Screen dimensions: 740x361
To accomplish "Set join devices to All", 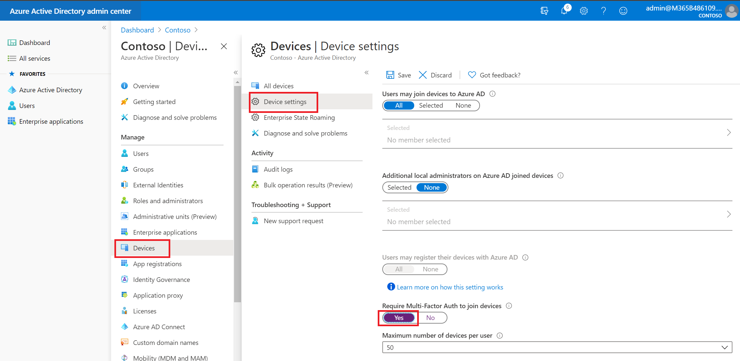I will (399, 105).
